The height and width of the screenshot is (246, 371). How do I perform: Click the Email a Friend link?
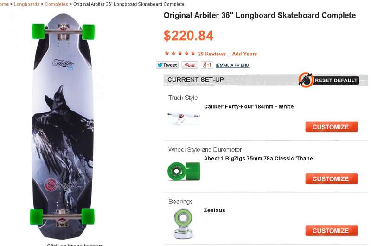click(x=233, y=65)
